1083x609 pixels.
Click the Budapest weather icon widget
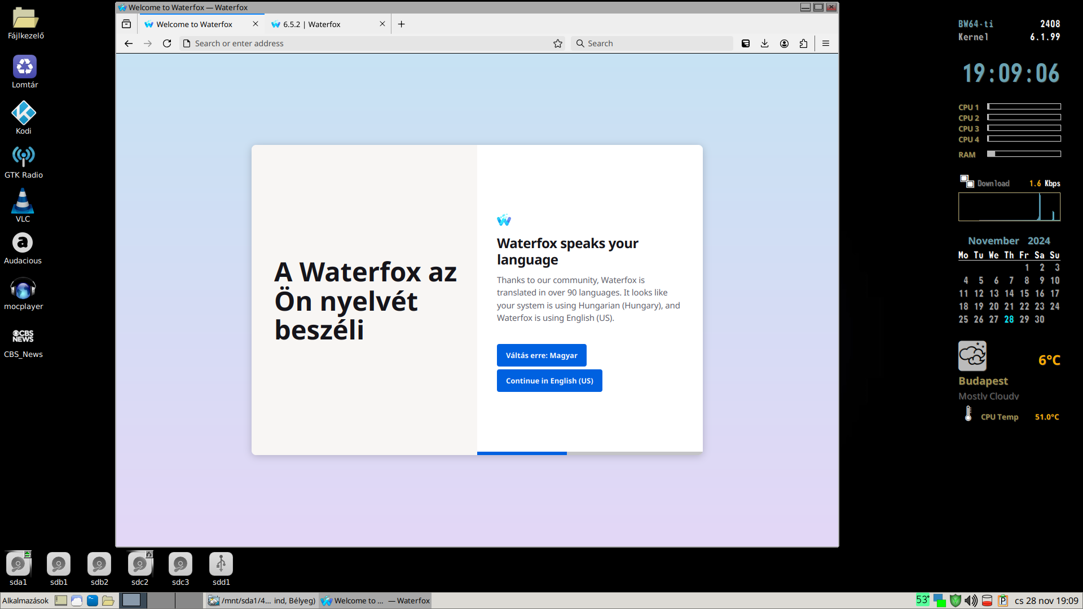tap(972, 355)
